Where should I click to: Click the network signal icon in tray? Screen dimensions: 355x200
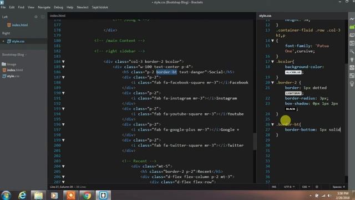[323, 196]
